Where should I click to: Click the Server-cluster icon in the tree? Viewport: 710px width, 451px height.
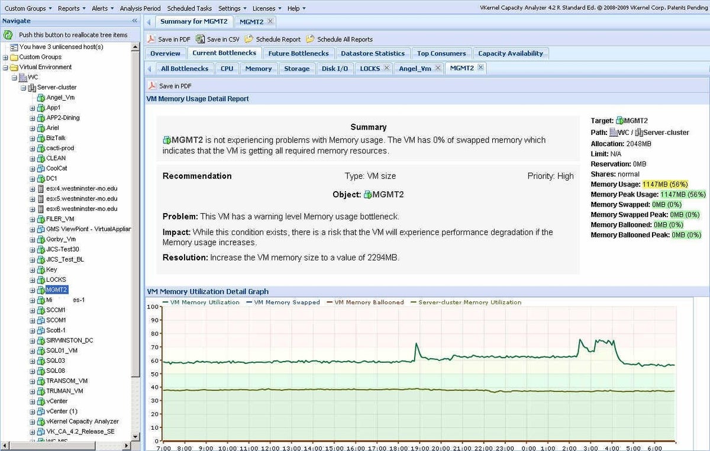coord(32,88)
